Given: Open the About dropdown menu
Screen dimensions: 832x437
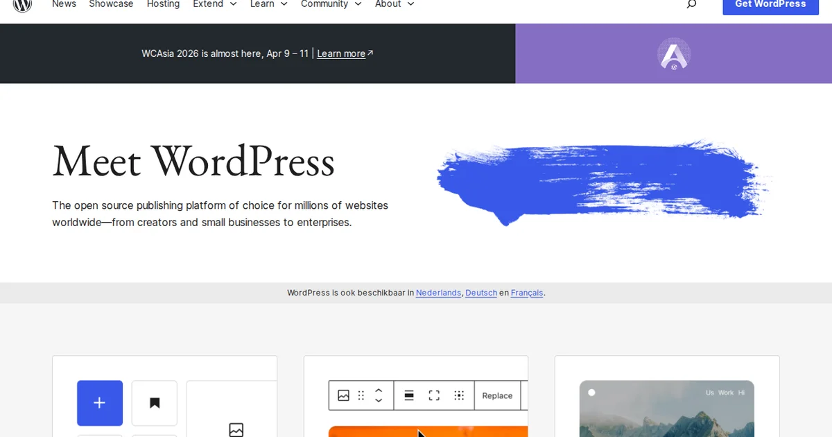Looking at the screenshot, I should (395, 4).
